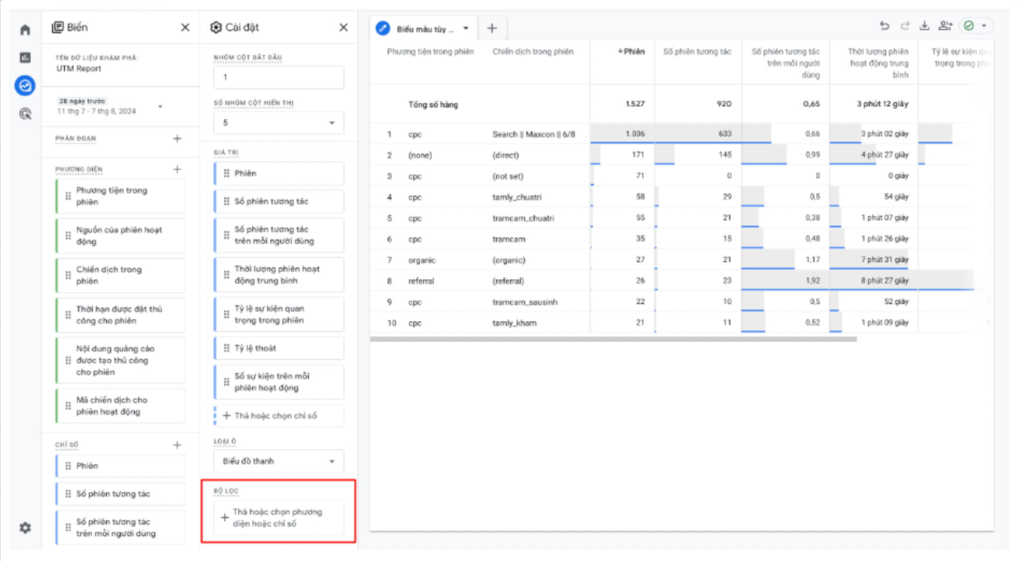
Task: Select the Phiên metric in Chỉ số list
Action: click(x=121, y=466)
